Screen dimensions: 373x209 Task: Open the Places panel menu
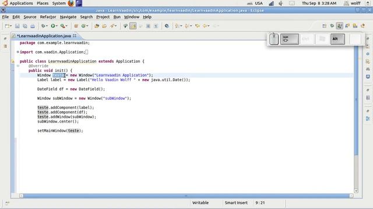pos(43,3)
